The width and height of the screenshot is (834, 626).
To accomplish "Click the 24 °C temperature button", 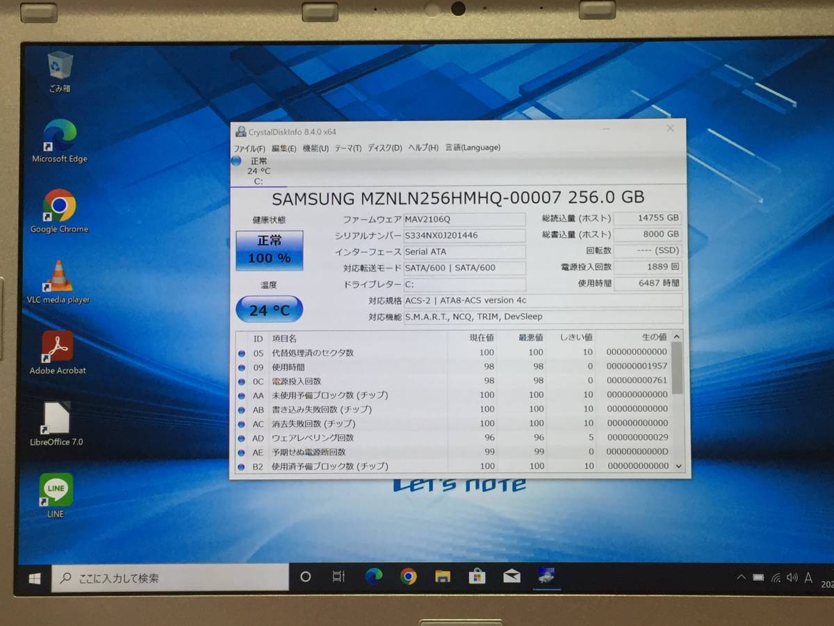I will coord(269,310).
